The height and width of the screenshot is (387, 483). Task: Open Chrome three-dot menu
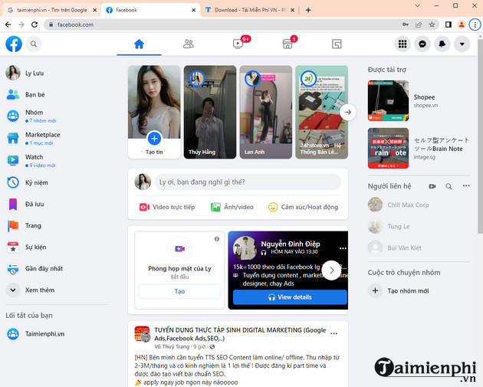click(475, 25)
